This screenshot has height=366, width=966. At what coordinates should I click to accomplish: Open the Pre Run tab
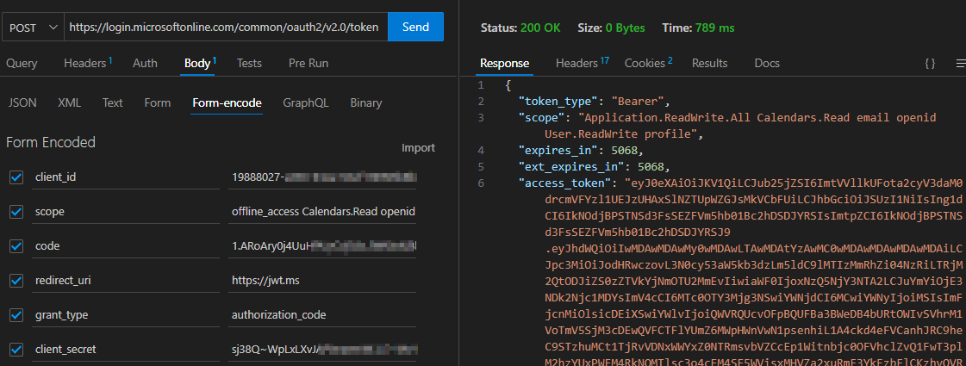[x=308, y=63]
